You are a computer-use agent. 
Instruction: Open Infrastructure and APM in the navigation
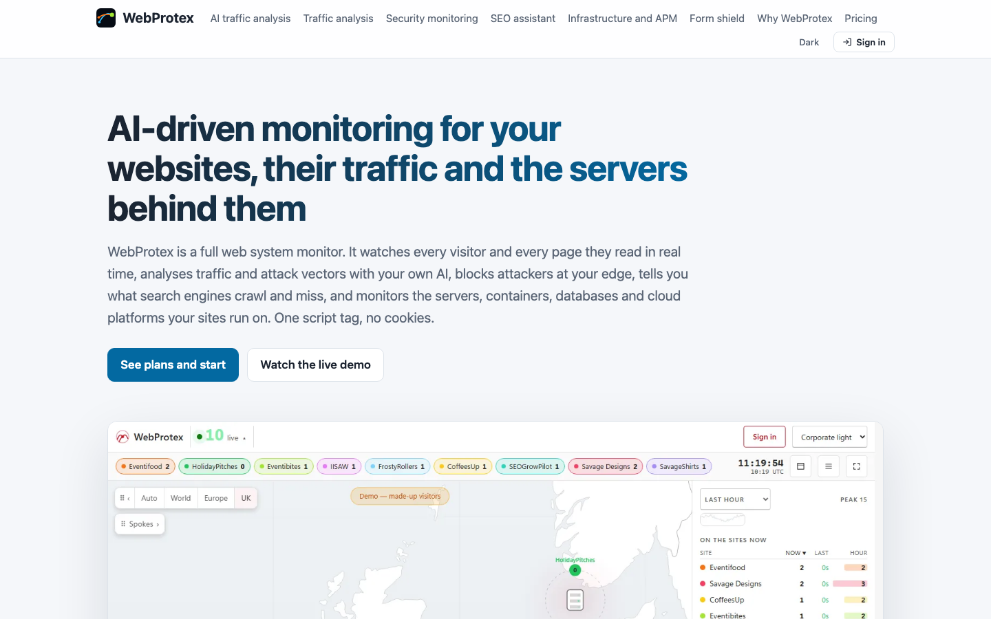tap(623, 19)
